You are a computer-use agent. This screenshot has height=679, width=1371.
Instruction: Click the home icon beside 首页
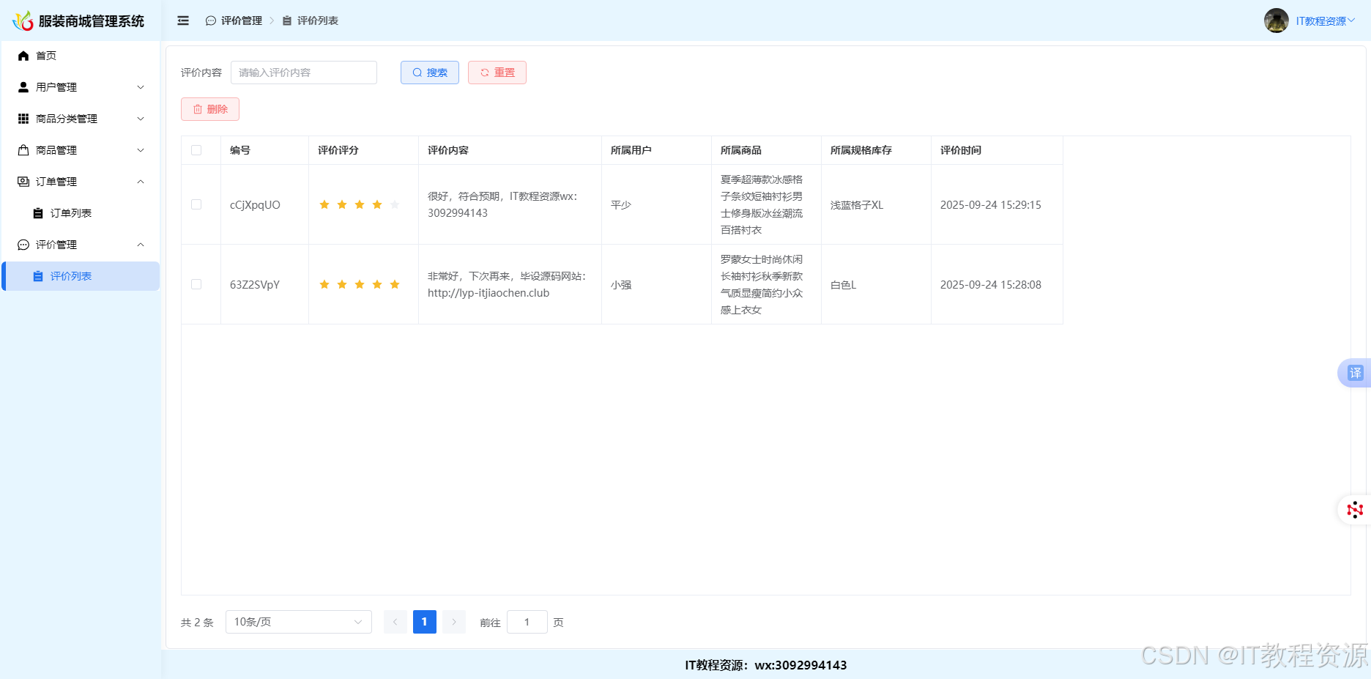click(x=23, y=56)
